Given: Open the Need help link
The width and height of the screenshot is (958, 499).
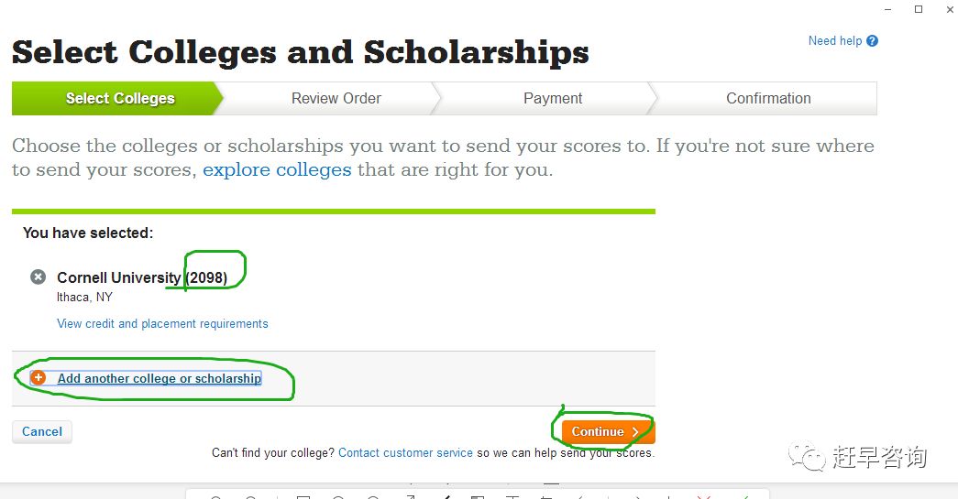Looking at the screenshot, I should point(834,41).
